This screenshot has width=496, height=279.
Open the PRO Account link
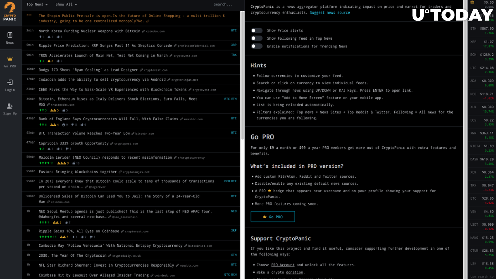click(x=283, y=265)
